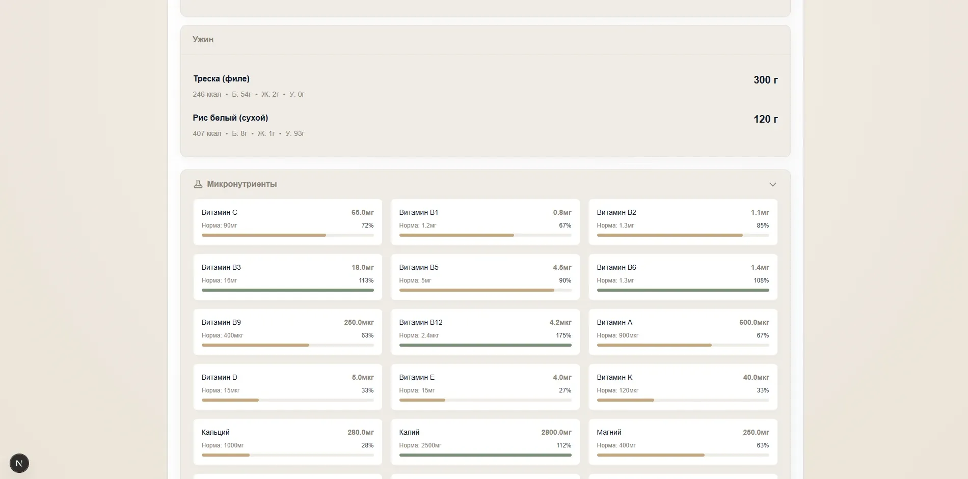Open the Витамин A card
This screenshot has width=968, height=479.
(683, 332)
